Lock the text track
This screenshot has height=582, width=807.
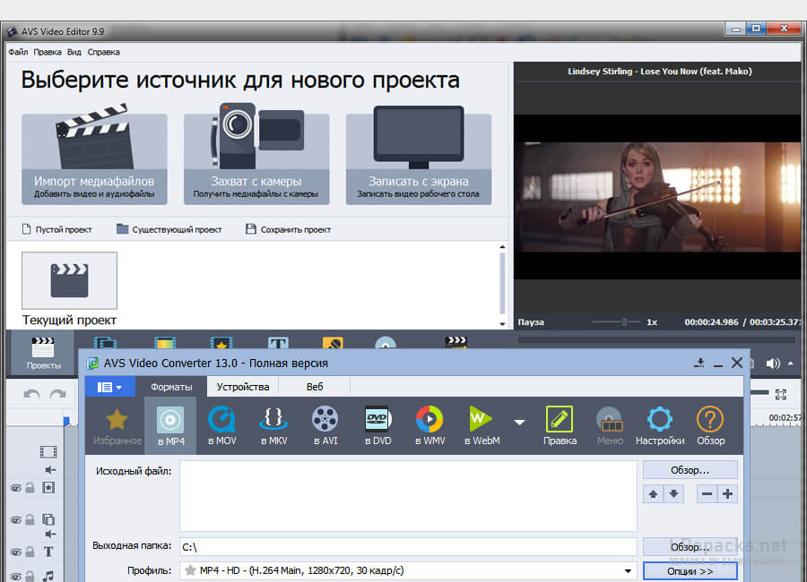click(x=30, y=552)
